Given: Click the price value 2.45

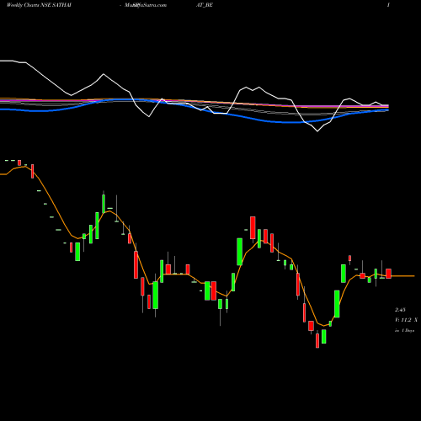Looking at the screenshot, I should 400,310.
